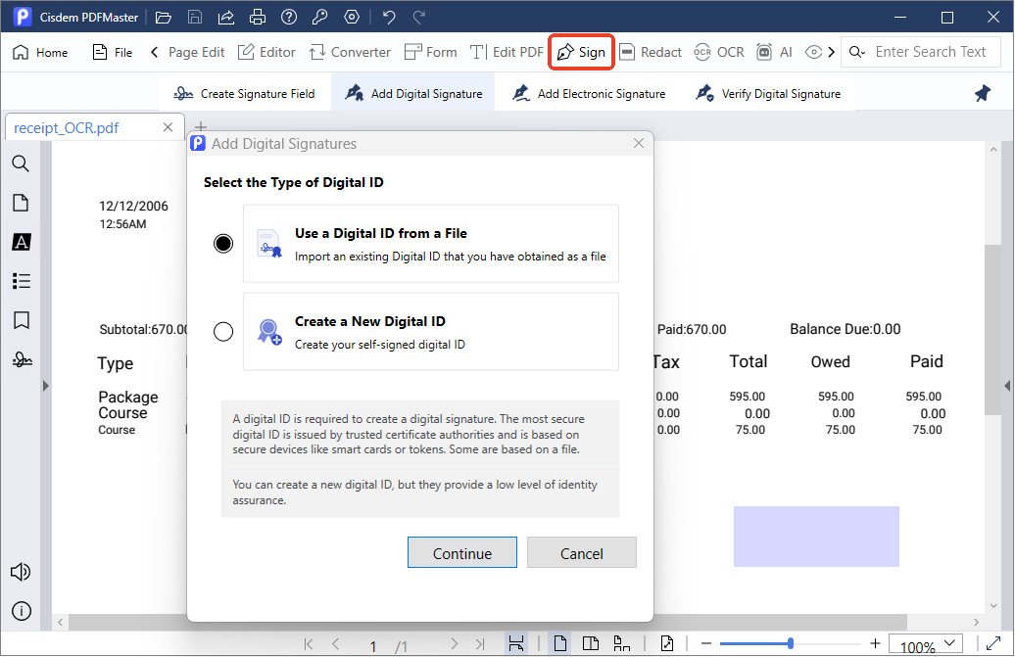Viewport: 1015px width, 657px height.
Task: Expand more toolbar tabs with the right chevron
Action: pos(831,52)
